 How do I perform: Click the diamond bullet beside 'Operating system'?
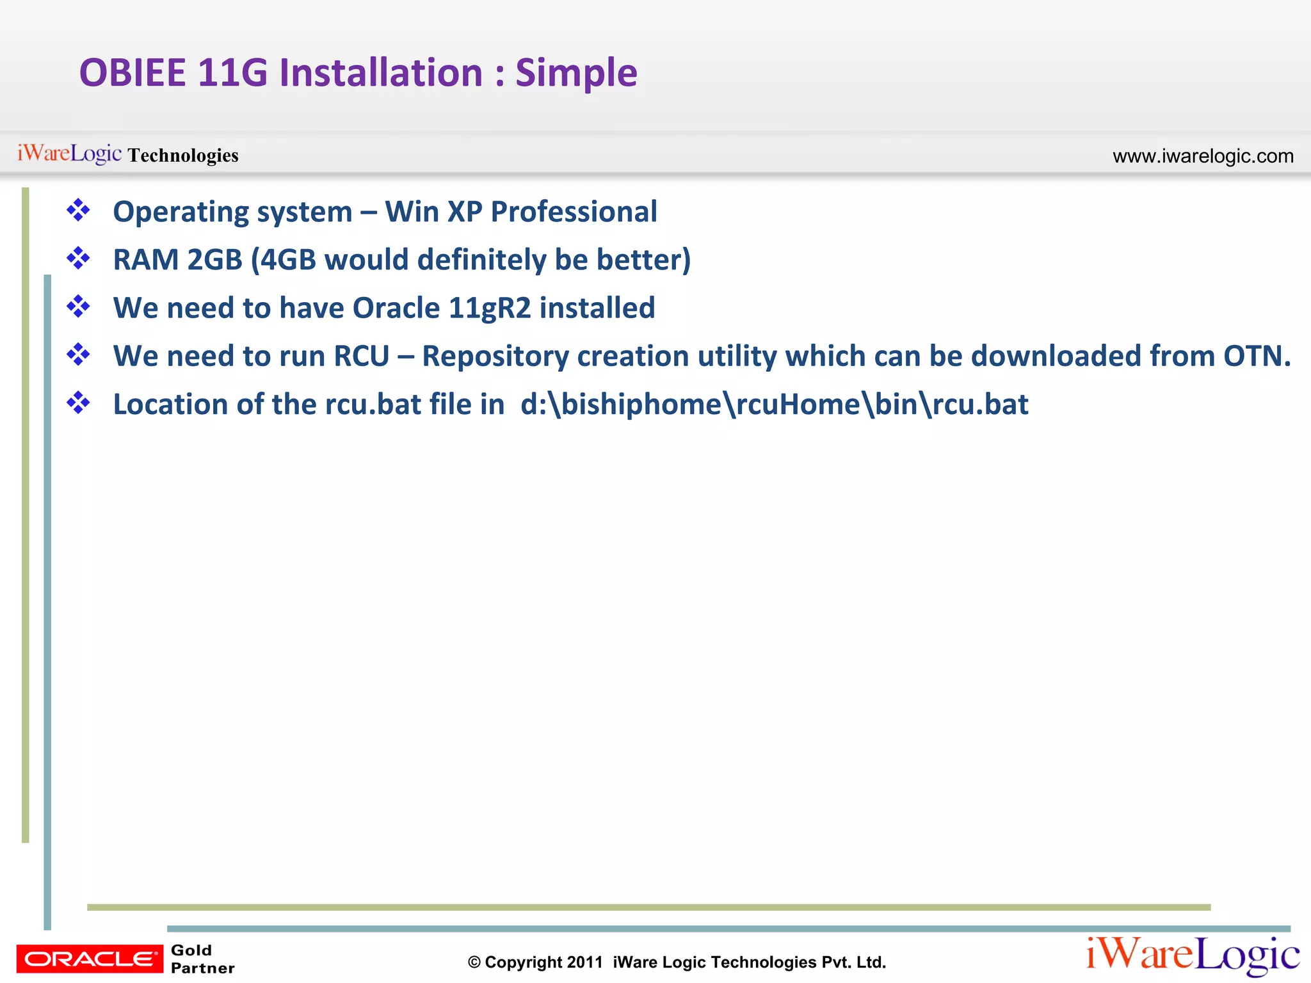point(78,211)
